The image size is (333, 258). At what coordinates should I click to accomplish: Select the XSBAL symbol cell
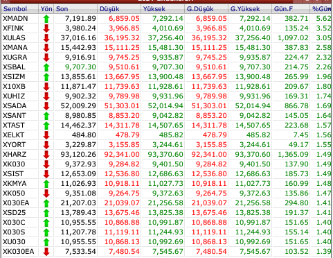click(20, 67)
